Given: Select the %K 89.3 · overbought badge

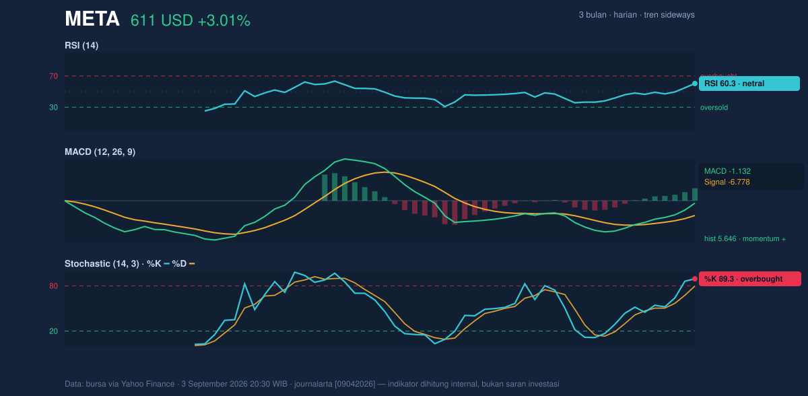Looking at the screenshot, I should (x=749, y=279).
